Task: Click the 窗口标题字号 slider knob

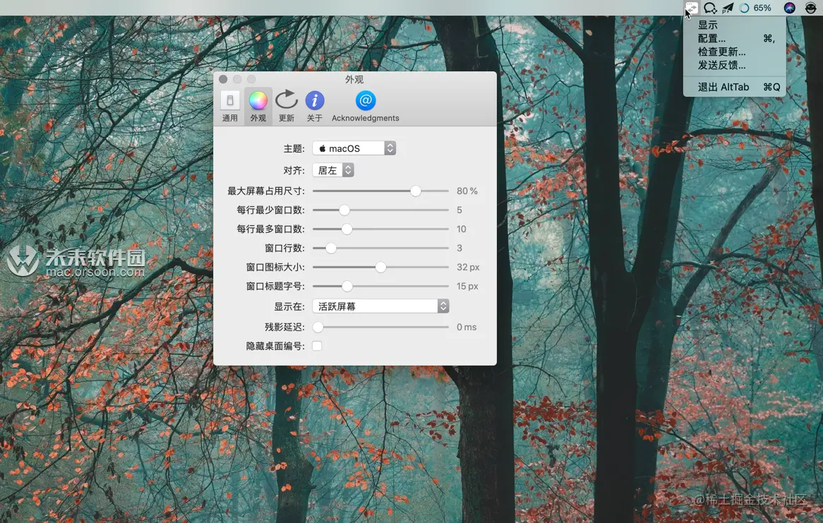Action: tap(347, 286)
